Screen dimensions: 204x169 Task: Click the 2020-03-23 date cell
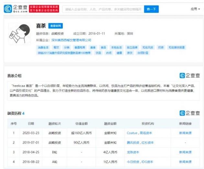click(31, 133)
